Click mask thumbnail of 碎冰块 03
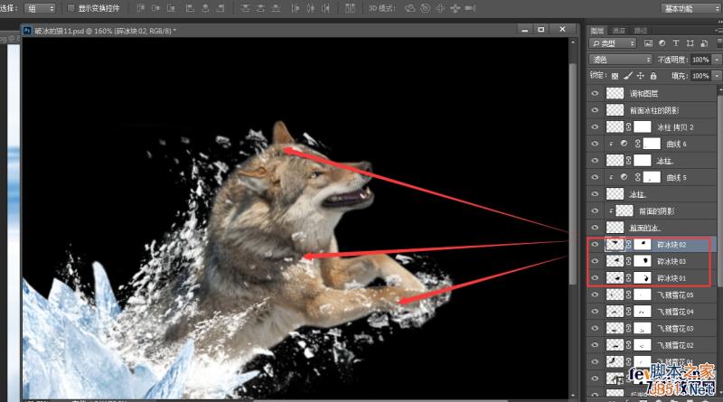The image size is (723, 402). pos(643,261)
